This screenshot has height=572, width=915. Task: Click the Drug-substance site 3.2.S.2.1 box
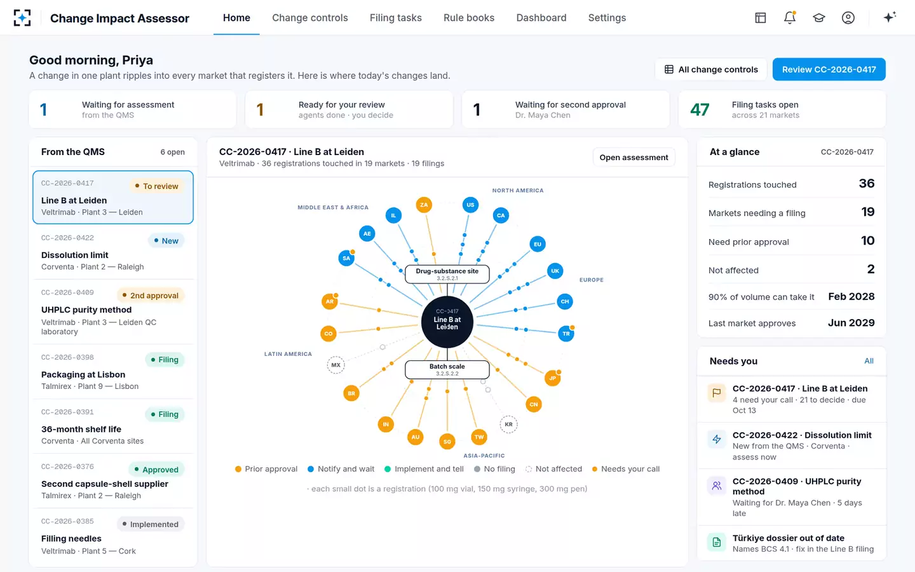pyautogui.click(x=447, y=274)
